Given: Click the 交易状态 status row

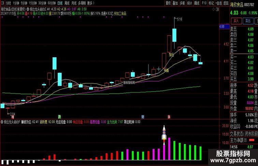Looking at the screenshot, I should point(244,134).
